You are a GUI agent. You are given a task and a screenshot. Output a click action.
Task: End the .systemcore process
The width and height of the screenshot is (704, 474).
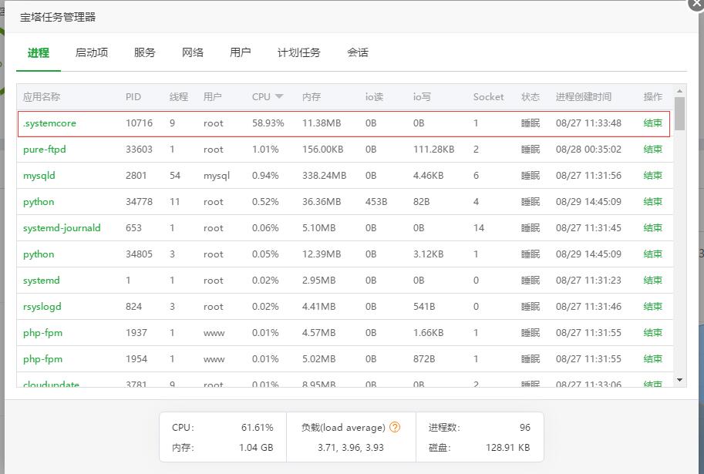click(652, 123)
